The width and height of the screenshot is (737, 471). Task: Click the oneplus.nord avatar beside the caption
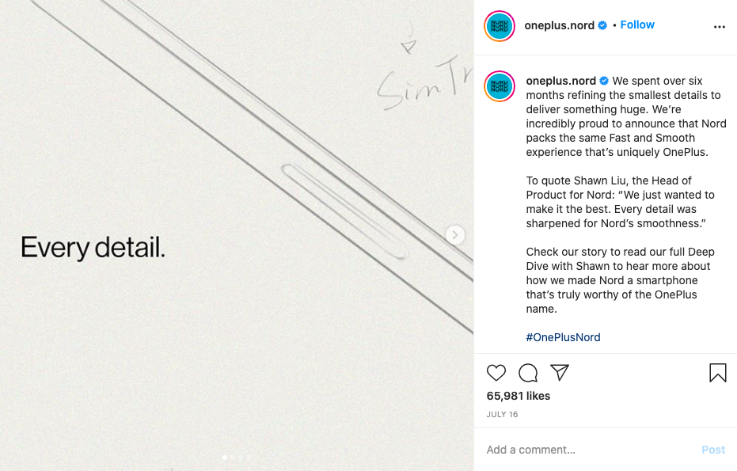point(500,86)
